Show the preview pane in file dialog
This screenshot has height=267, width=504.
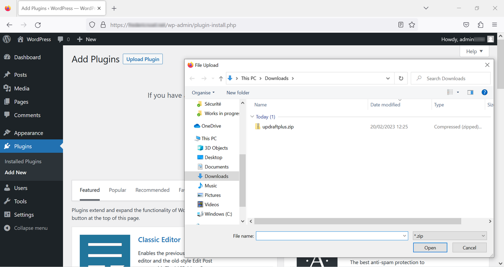click(470, 92)
